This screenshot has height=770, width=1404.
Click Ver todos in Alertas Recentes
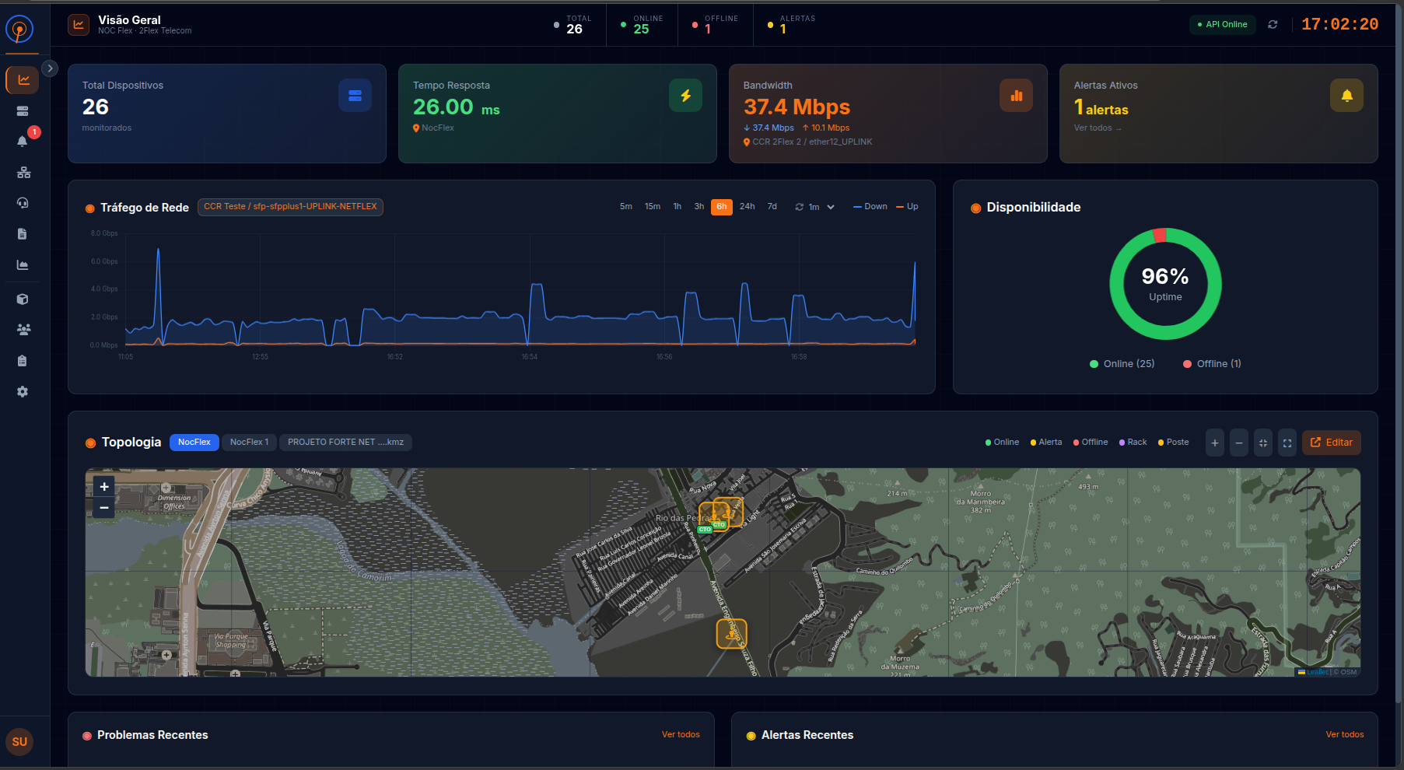(x=1344, y=735)
